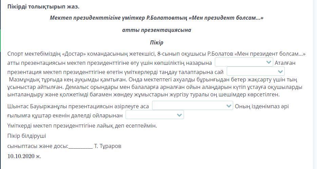
Task: Expand the dropdown after "дәлелді ойларынан"
Action: tap(154, 115)
